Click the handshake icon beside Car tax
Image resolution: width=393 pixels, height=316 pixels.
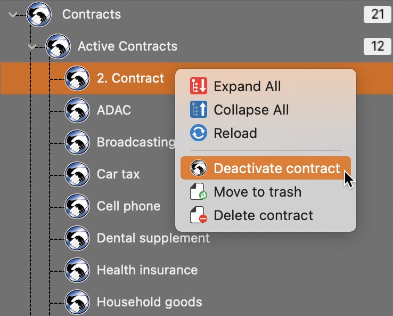[x=77, y=174]
